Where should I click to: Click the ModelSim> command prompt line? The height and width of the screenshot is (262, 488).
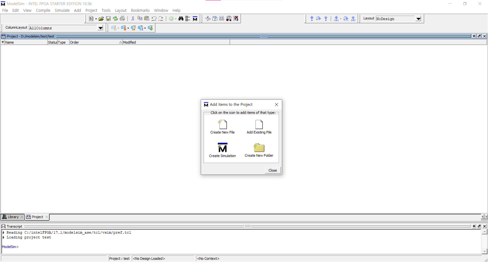click(x=10, y=247)
